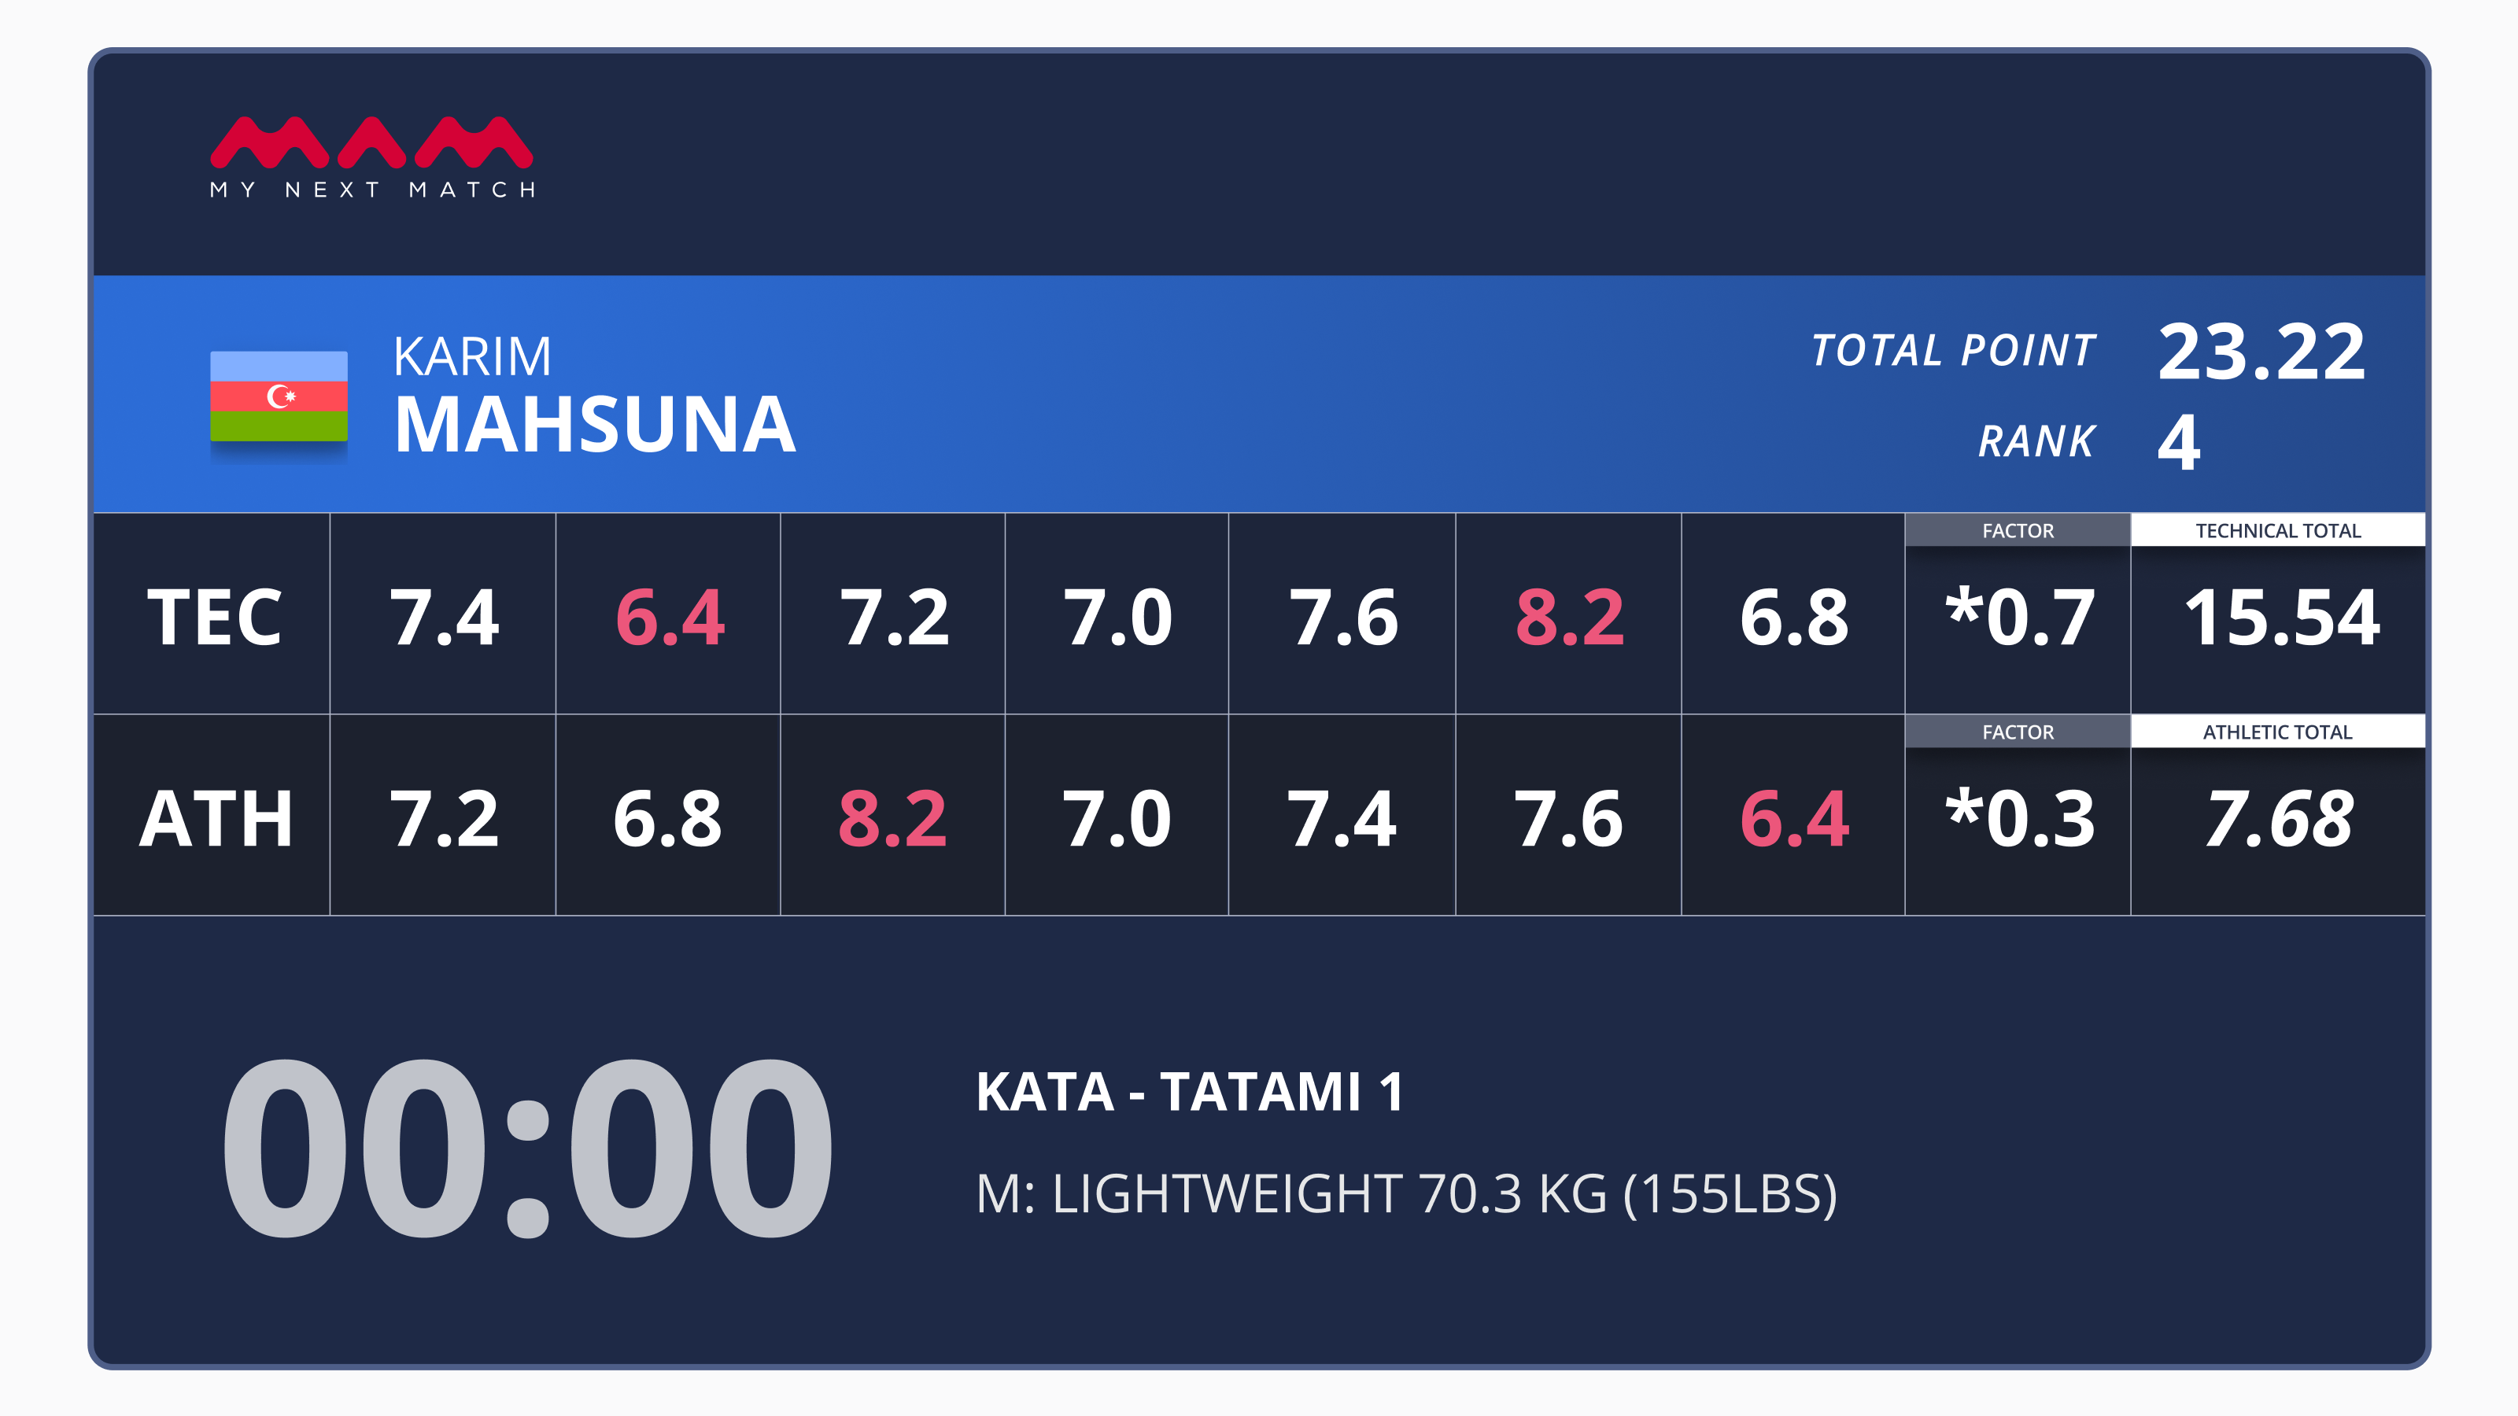
Task: Click the red 6.4 technical score
Action: pos(670,617)
